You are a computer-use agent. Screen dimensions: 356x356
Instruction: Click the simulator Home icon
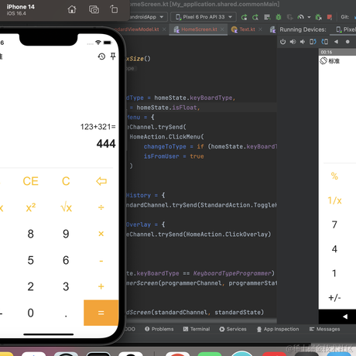pos(72,9)
